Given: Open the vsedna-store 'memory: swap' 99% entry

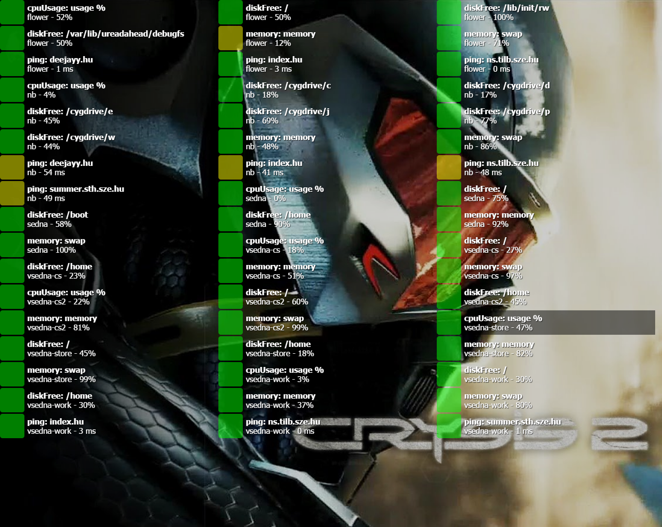Looking at the screenshot, I should (109, 374).
